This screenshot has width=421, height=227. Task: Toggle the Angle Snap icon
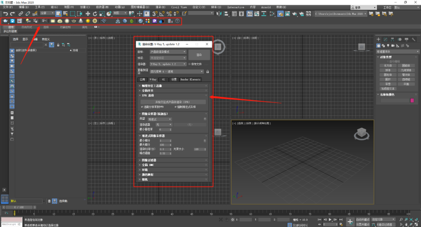coord(162,13)
